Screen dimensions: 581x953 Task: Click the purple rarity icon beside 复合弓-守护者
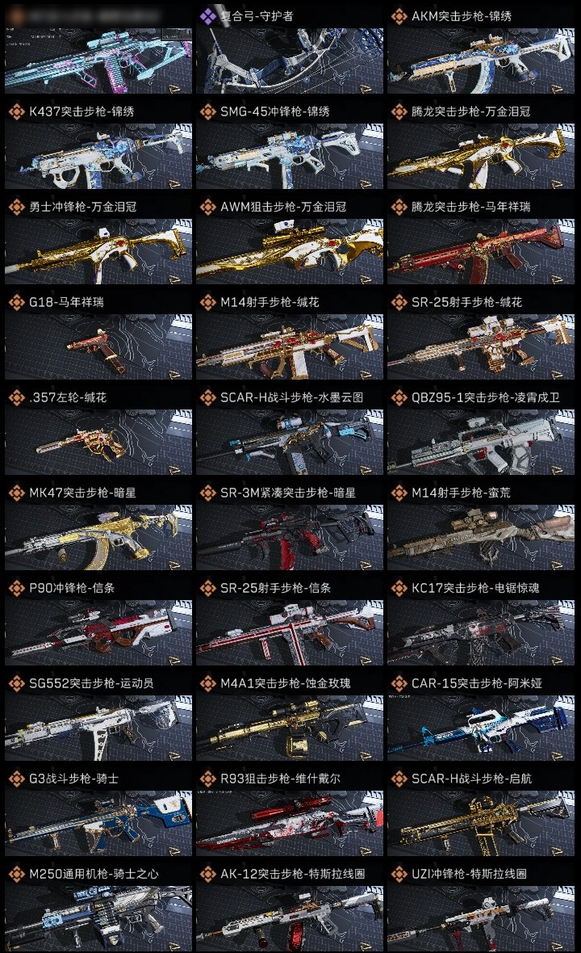click(x=207, y=16)
